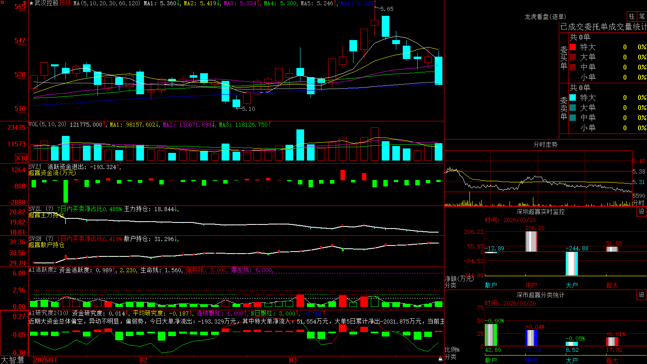Expand the SVZJ indicator label
647x364 pixels.
pos(35,167)
